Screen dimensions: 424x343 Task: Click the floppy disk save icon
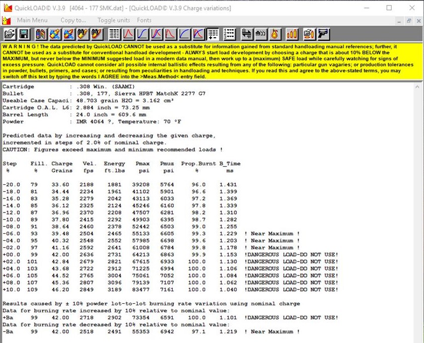[24, 34]
